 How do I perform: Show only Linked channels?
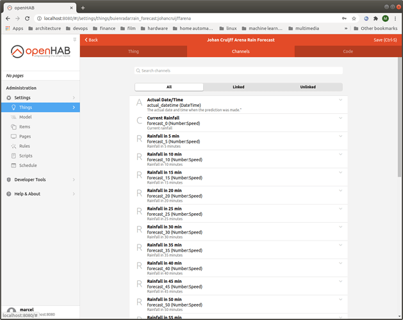(x=238, y=87)
